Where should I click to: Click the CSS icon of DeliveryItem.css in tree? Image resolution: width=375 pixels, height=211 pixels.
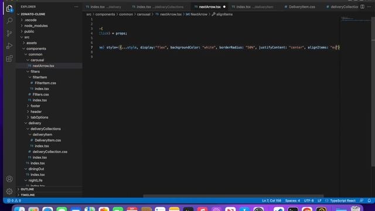click(32, 140)
